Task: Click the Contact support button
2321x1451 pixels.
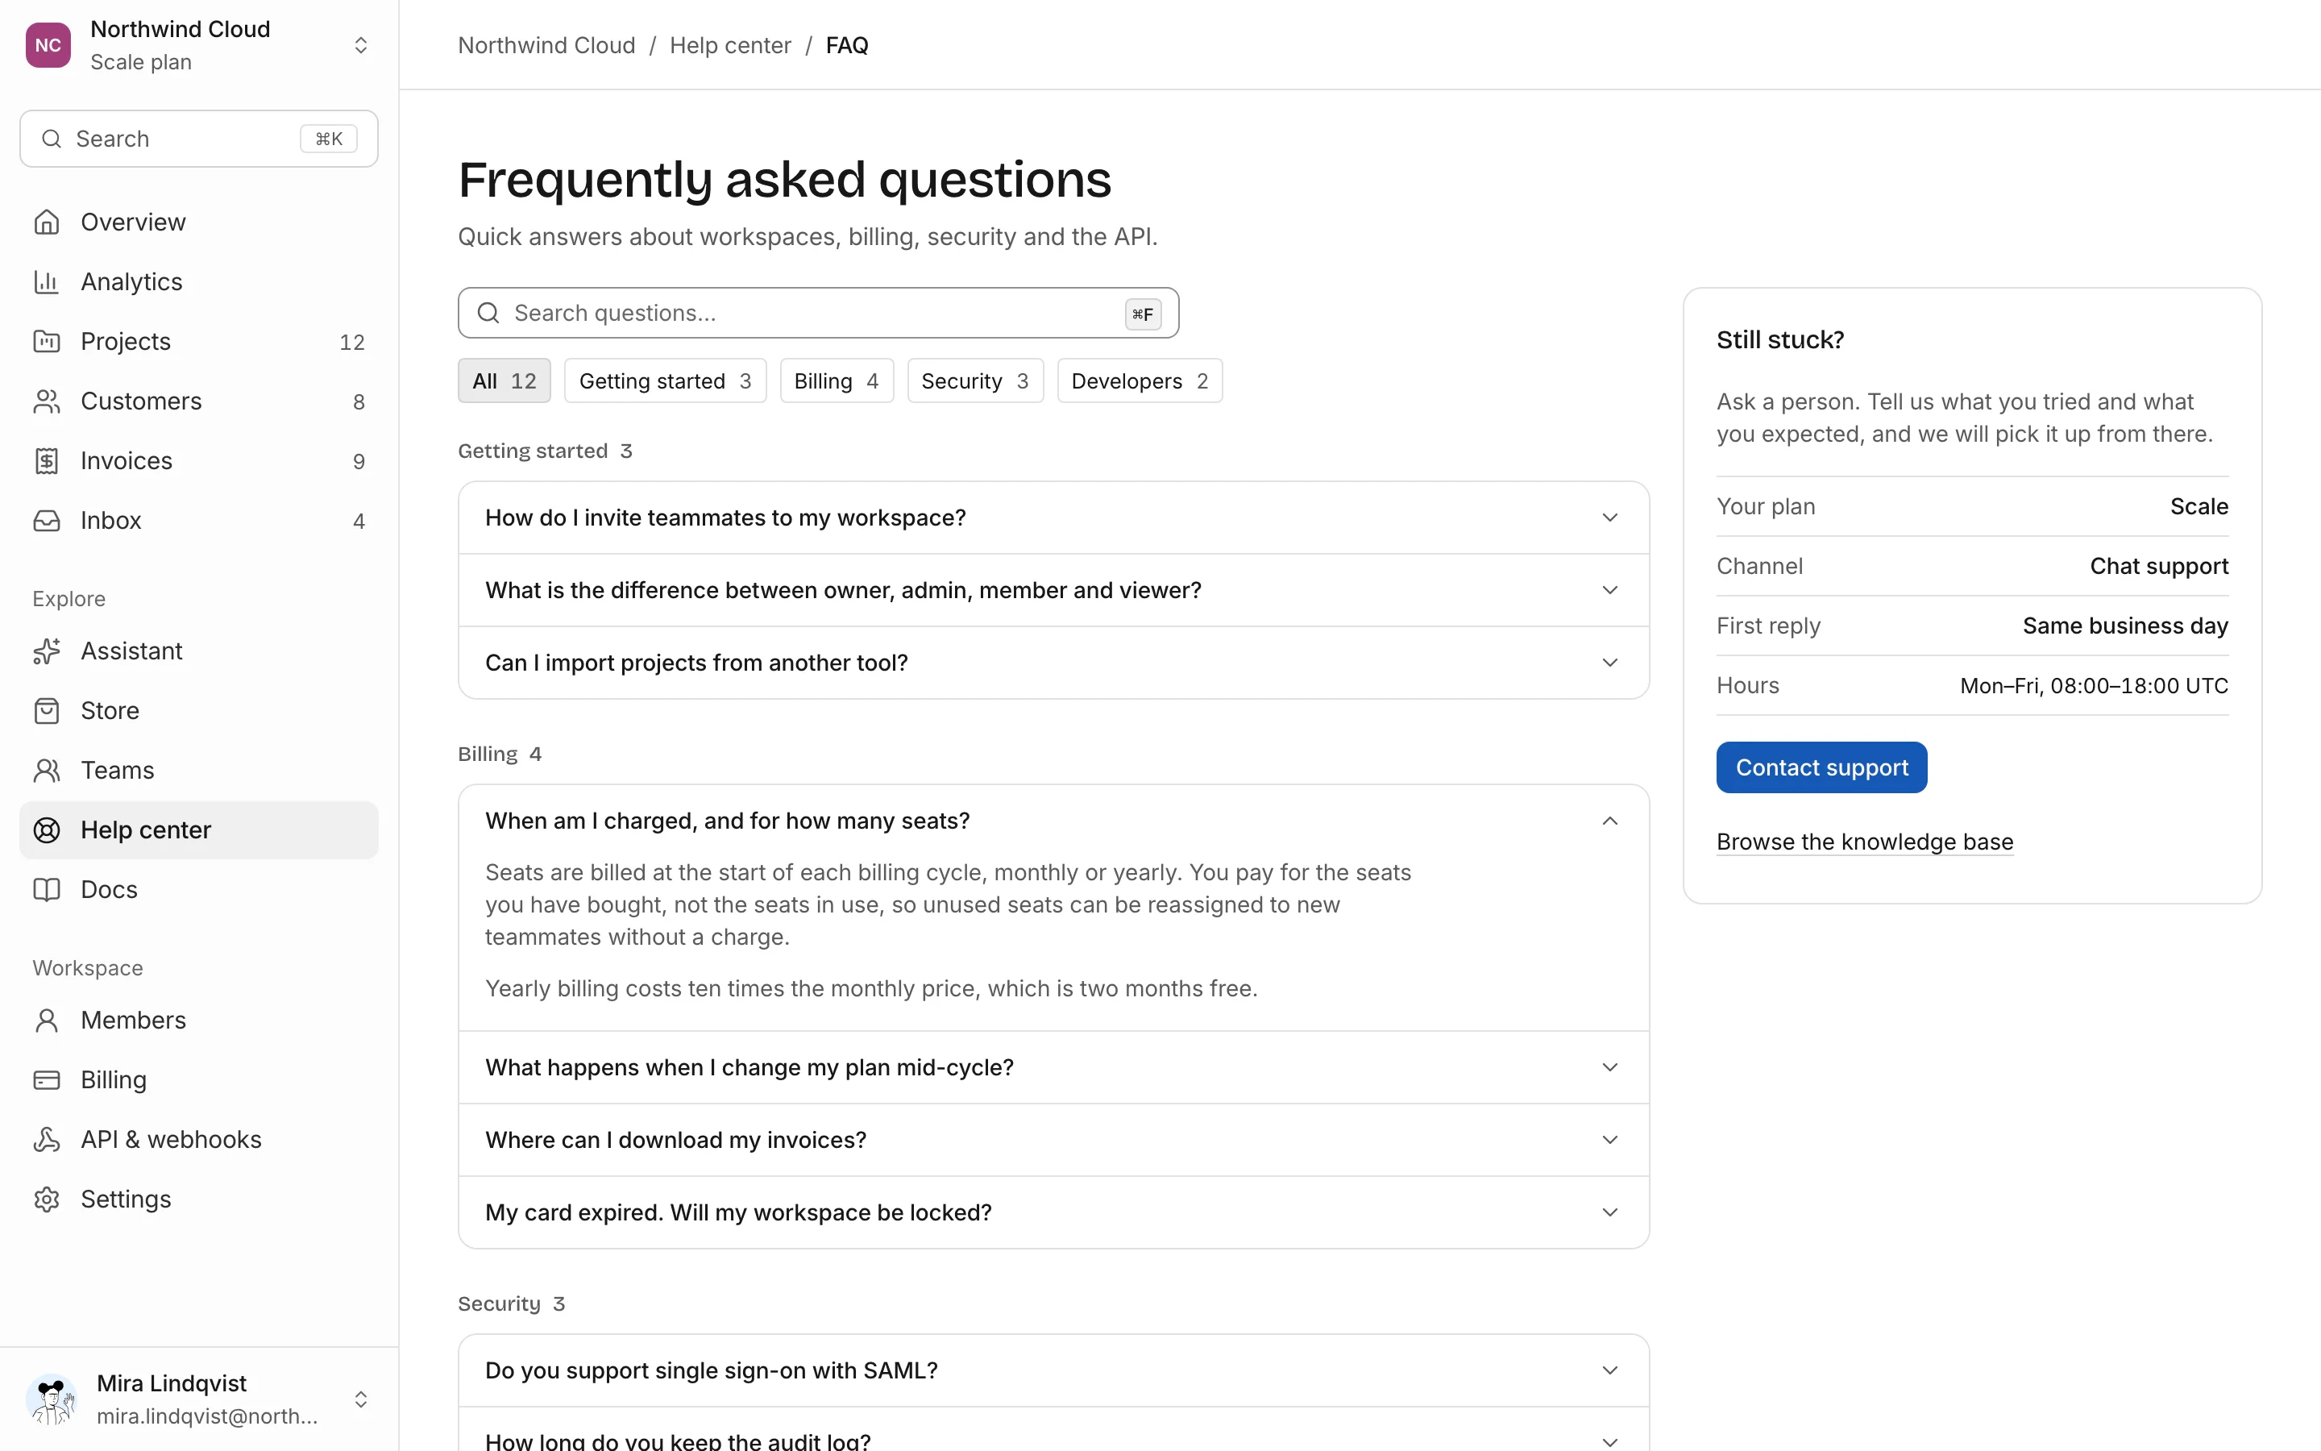Action: tap(1821, 767)
